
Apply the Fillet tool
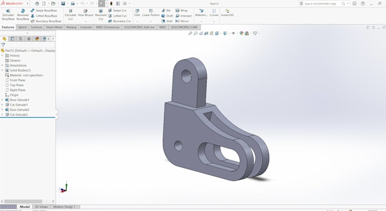(137, 13)
